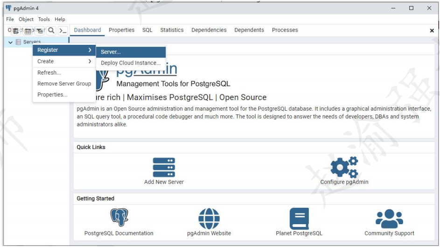Switch to the Dashboard tab
The height and width of the screenshot is (248, 440).
tap(87, 30)
